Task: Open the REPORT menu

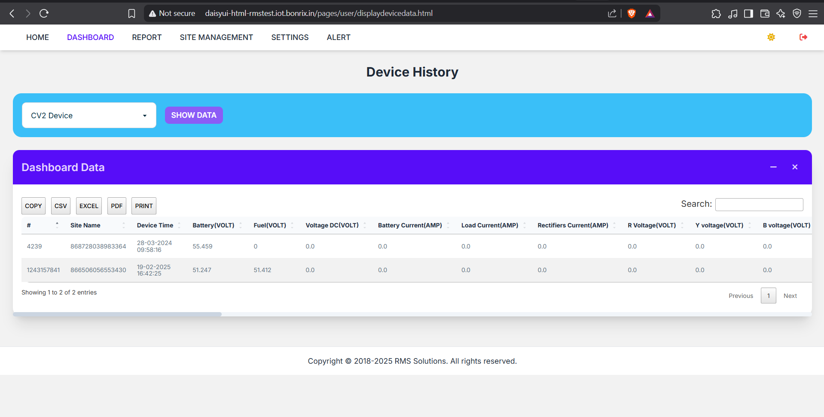Action: pos(146,37)
